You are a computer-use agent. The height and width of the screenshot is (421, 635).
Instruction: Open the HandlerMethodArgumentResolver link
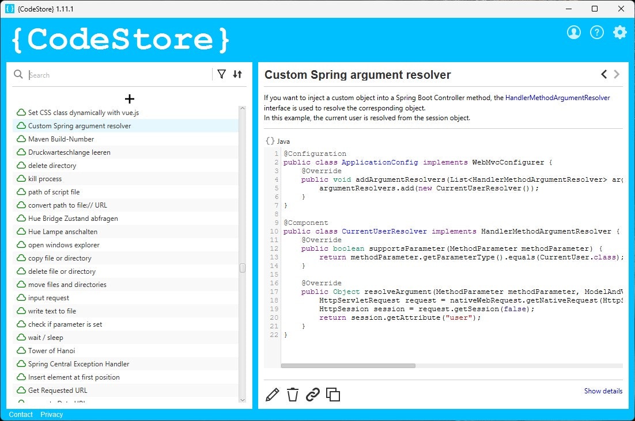click(x=557, y=98)
